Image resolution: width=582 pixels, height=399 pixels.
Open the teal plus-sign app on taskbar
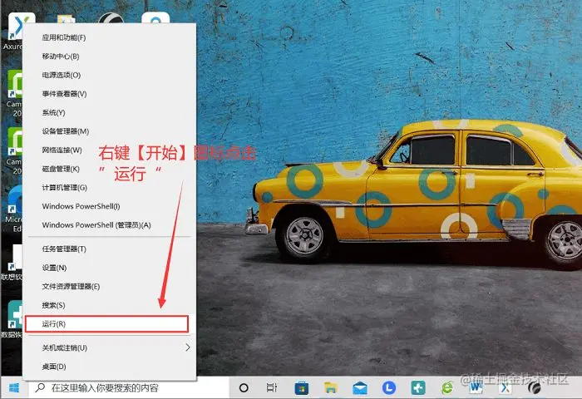(x=418, y=388)
